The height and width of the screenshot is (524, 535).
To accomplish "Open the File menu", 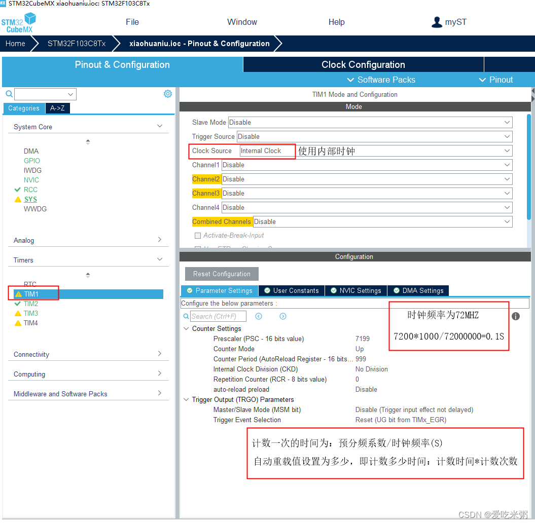I will coord(132,22).
